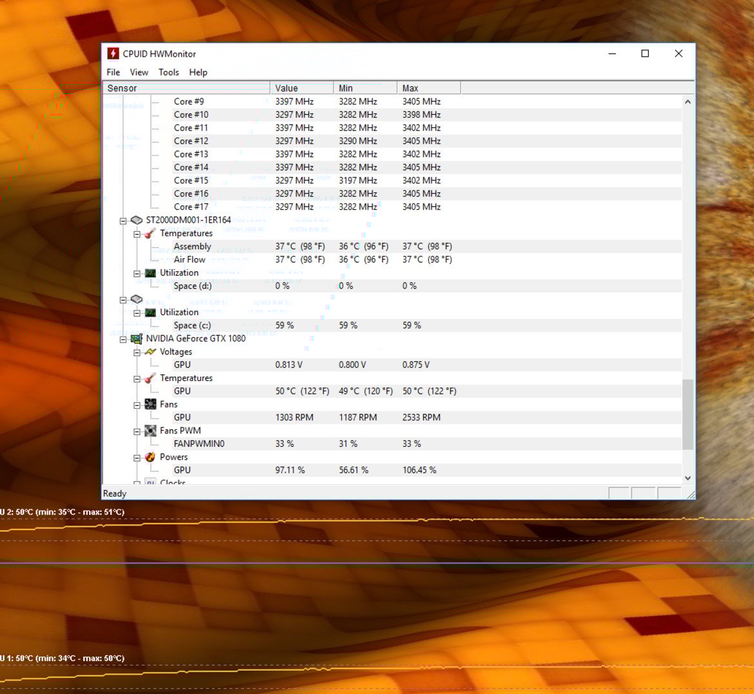Select the Air Flow temperature row label

click(x=190, y=260)
